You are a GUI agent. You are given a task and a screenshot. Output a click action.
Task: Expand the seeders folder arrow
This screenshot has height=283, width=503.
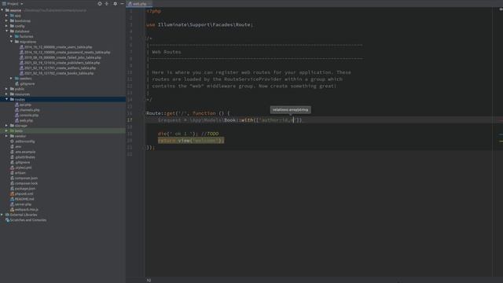12,79
